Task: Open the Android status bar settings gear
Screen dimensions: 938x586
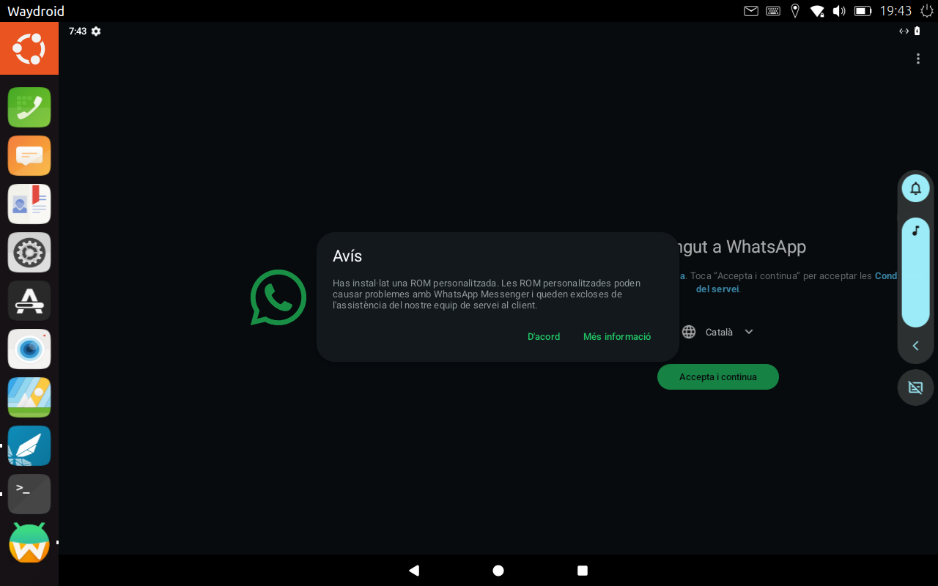Action: point(96,31)
